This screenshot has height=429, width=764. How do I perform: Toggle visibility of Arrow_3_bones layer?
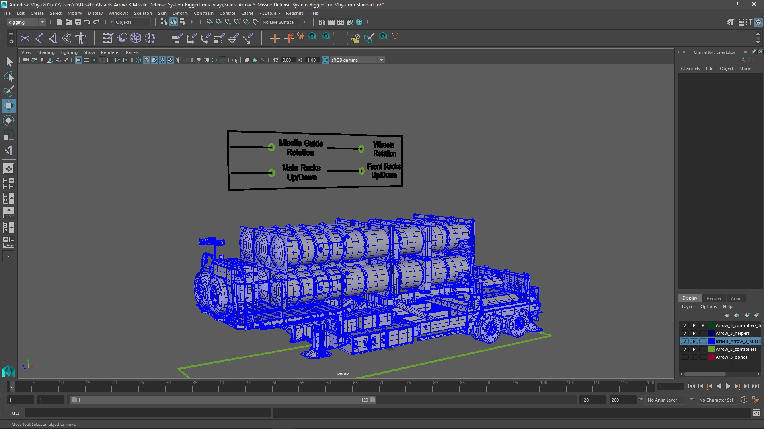tap(684, 357)
